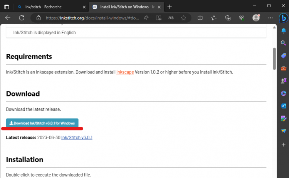Open the tab actions menu at top-left
This screenshot has height=178, width=289.
pos(7,7)
